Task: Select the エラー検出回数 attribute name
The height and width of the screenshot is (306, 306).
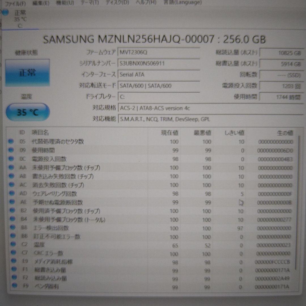Action: (x=51, y=228)
